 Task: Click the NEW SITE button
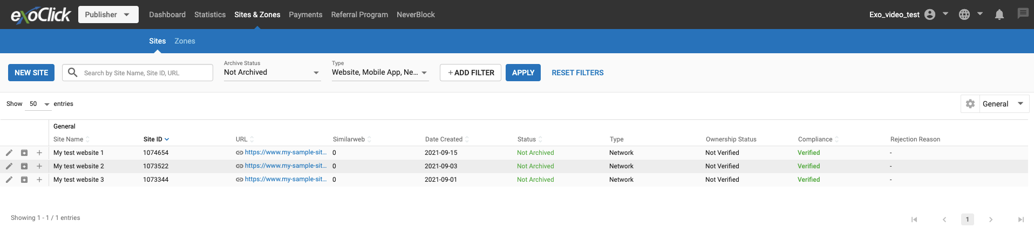tap(31, 73)
